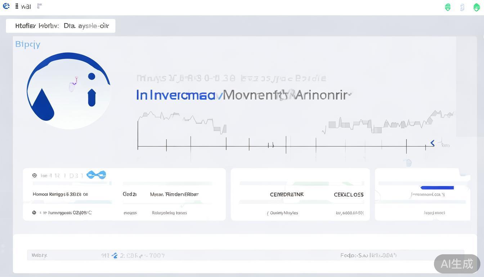Open the hamburger menu beside the logo
Screen dimensions: 484x277
pyautogui.click(x=17, y=6)
